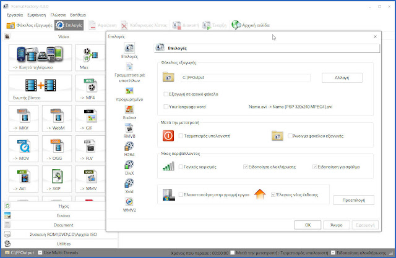Image resolution: width=396 pixels, height=258 pixels.
Task: Tick the Your language word checkbox
Action: click(166, 107)
